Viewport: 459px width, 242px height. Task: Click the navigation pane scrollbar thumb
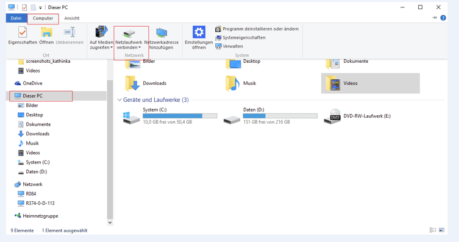coord(110,149)
